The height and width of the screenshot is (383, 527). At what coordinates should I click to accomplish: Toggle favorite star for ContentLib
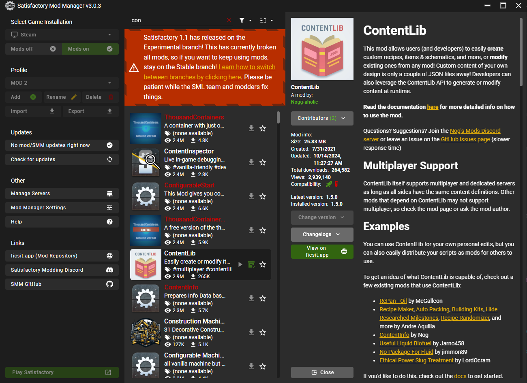pyautogui.click(x=263, y=264)
